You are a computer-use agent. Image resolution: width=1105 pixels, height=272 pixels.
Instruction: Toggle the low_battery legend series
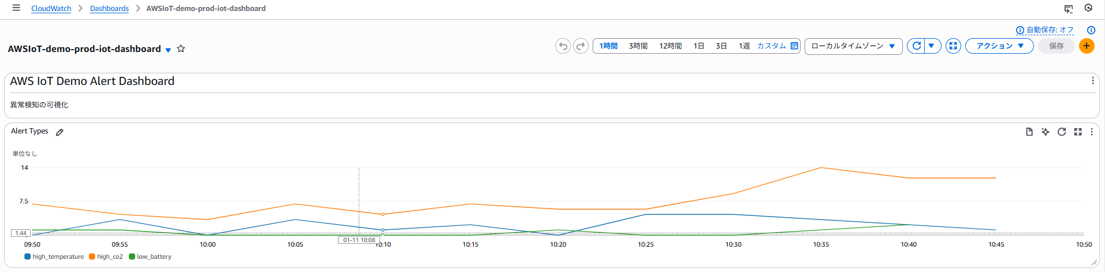coord(150,257)
